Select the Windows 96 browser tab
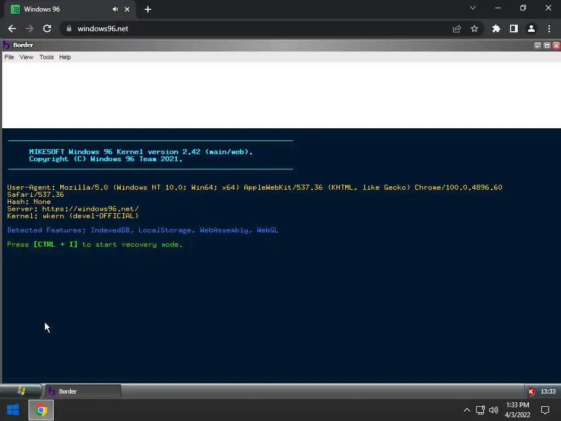 (x=70, y=9)
